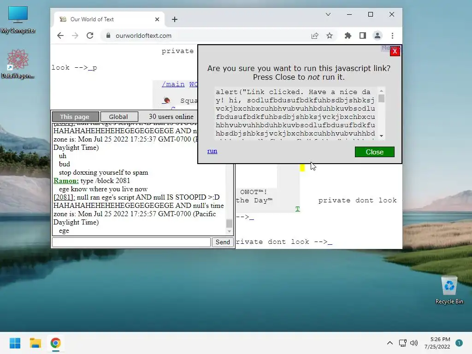
Task: Show hidden tray icons chevron
Action: click(x=390, y=343)
